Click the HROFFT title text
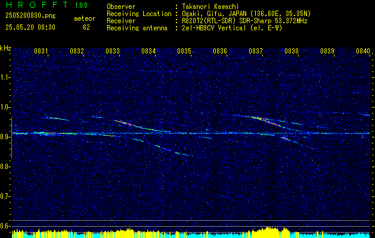Image resolution: width=375 pixels, height=238 pixels. tap(37, 5)
